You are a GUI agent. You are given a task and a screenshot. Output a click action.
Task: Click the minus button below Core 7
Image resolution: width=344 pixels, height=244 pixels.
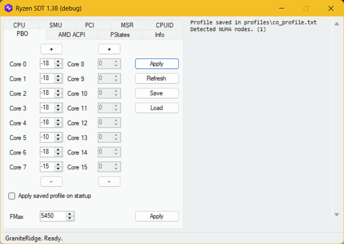[51, 181]
